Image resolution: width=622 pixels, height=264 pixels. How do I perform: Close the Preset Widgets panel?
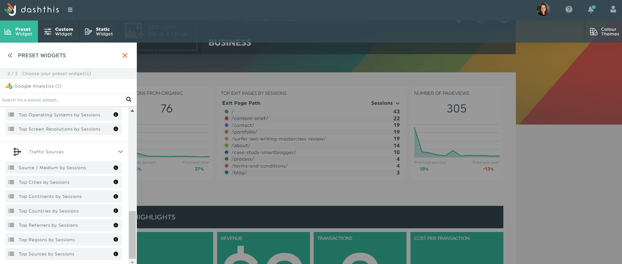[x=125, y=56]
